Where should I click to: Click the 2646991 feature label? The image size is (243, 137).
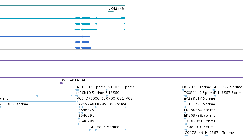coord(86,116)
